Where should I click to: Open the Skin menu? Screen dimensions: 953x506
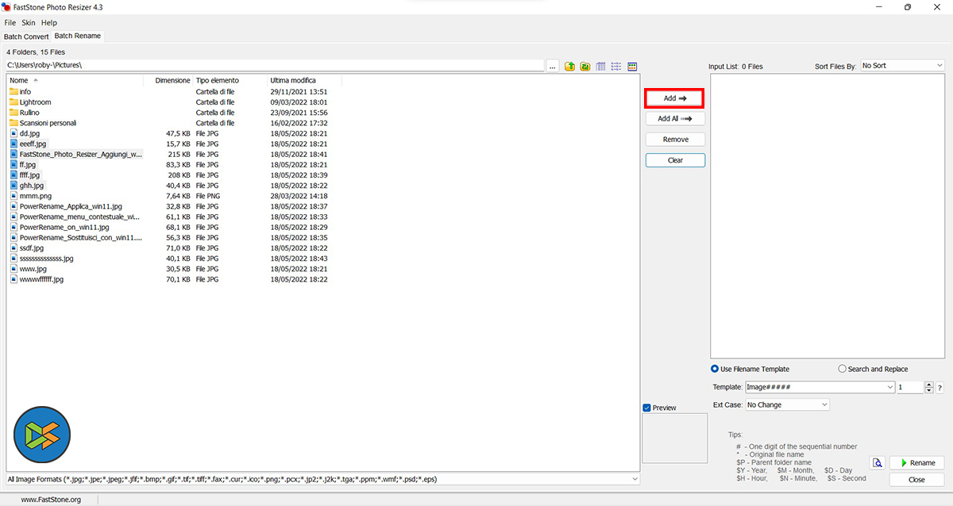tap(28, 23)
